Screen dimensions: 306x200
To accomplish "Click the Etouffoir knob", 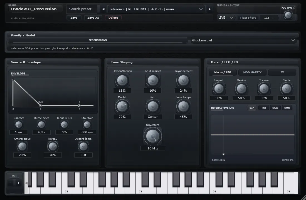I will tap(87, 125).
